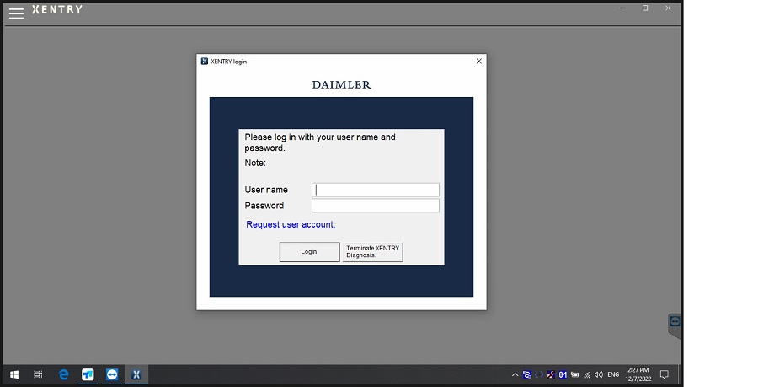The width and height of the screenshot is (758, 387).
Task: Select the XENTRY taskbar icon
Action: [x=136, y=374]
